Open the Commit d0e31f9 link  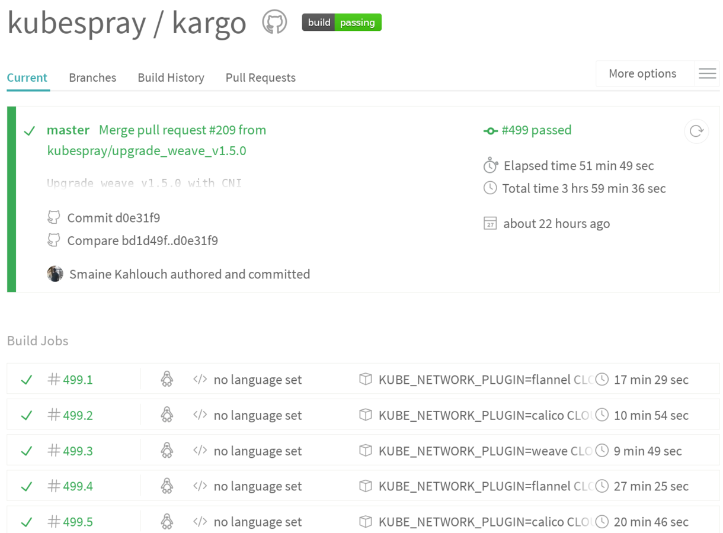[x=114, y=218]
